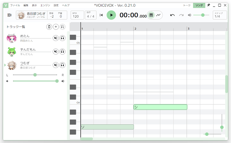Adjust the track volume slider
This screenshot has height=143, width=231.
[35, 81]
